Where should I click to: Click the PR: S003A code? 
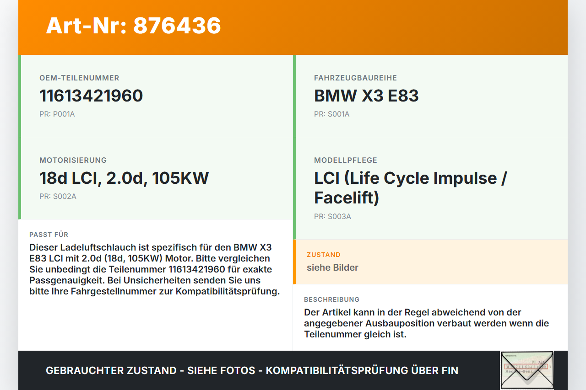click(332, 217)
